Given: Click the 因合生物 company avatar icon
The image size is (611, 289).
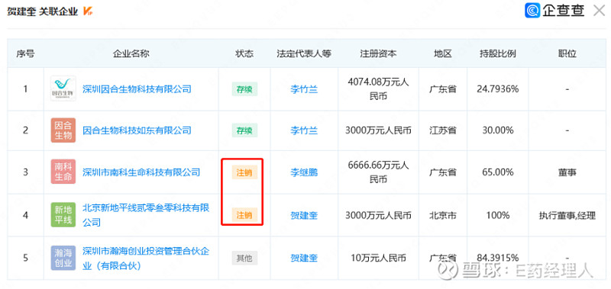Looking at the screenshot, I should pyautogui.click(x=63, y=130).
